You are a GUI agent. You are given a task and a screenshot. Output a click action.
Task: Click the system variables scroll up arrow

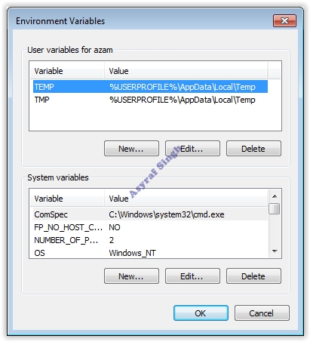click(275, 196)
